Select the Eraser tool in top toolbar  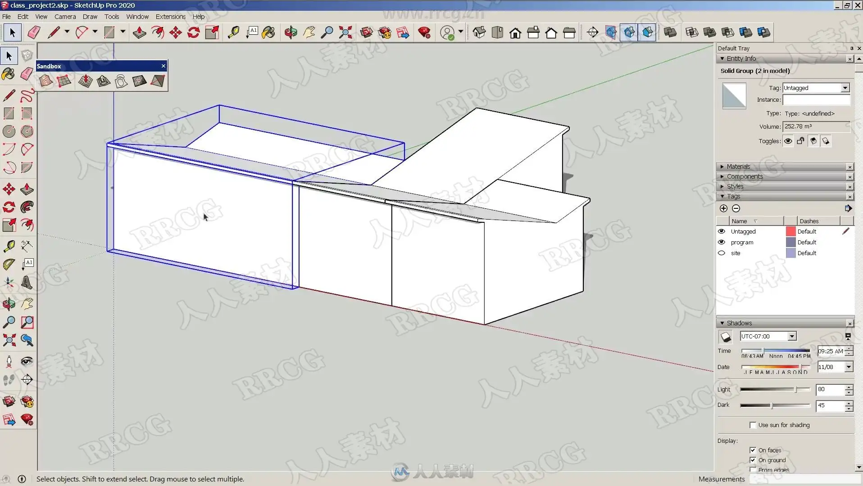(x=34, y=32)
